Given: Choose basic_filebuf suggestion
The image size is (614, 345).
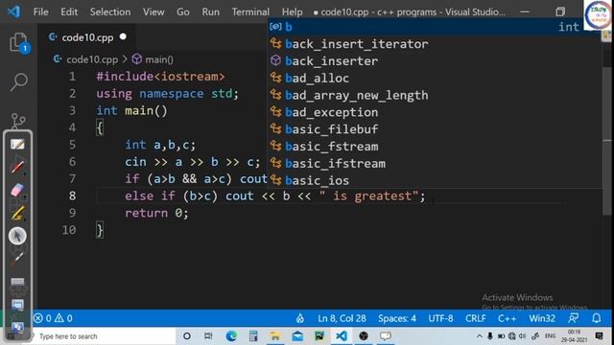Looking at the screenshot, I should pos(435,129).
